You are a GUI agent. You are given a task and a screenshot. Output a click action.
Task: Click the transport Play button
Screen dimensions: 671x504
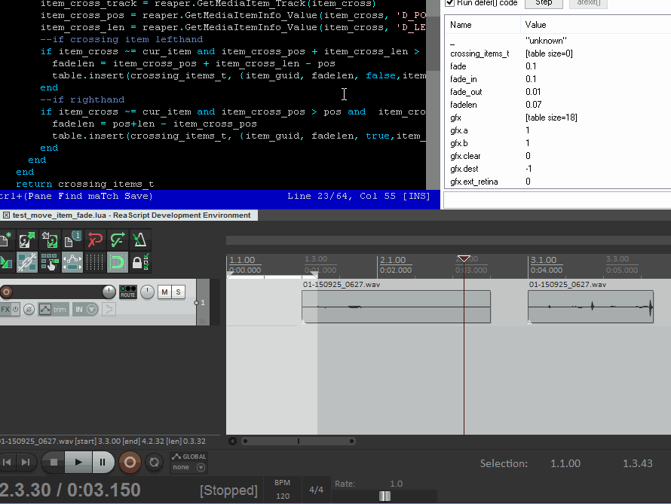78,462
